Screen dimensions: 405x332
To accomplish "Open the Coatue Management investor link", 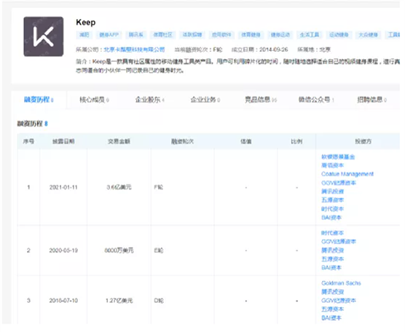I will [347, 174].
